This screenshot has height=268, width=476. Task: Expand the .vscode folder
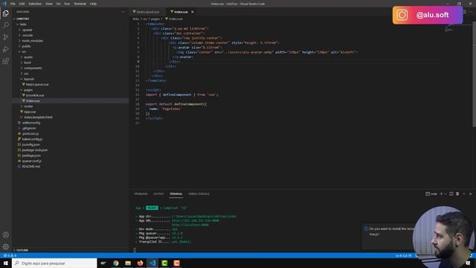28,35
